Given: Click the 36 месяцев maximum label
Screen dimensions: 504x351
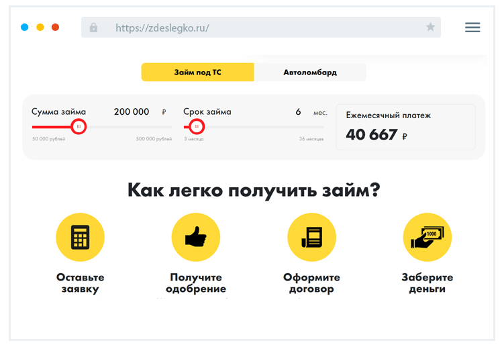Looking at the screenshot, I should pyautogui.click(x=311, y=139).
